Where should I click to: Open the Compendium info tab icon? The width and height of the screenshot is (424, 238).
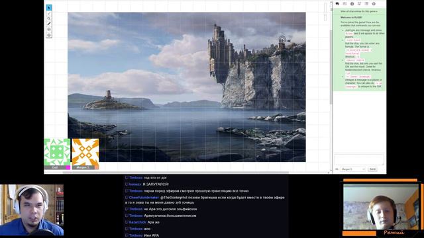352,4
